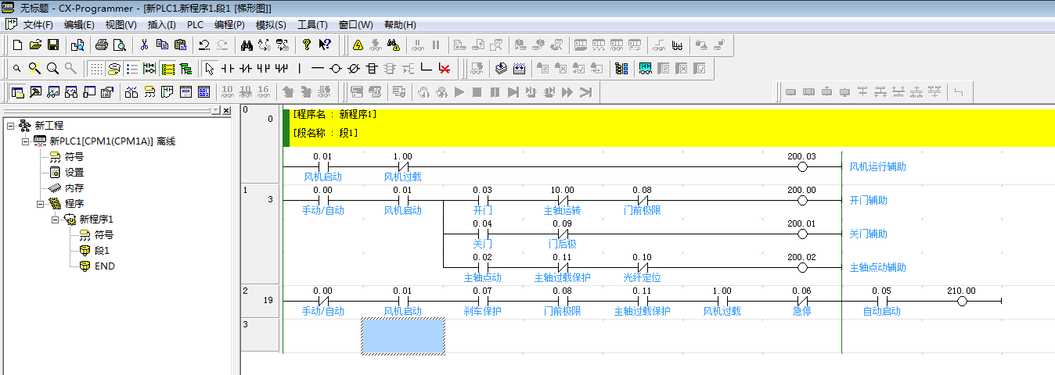1055x375 pixels.
Task: Select 段1 in the project tree
Action: [102, 251]
